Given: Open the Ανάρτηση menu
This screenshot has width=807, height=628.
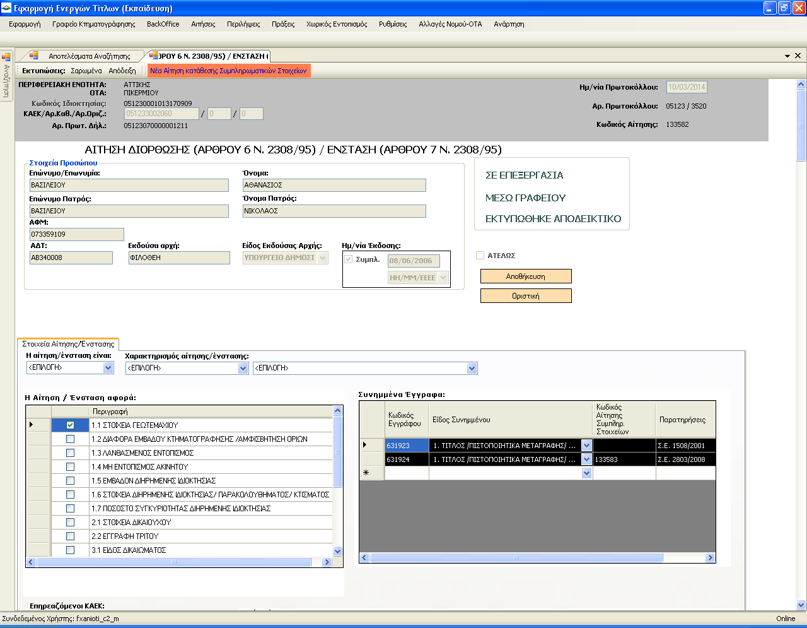Looking at the screenshot, I should click(x=509, y=24).
